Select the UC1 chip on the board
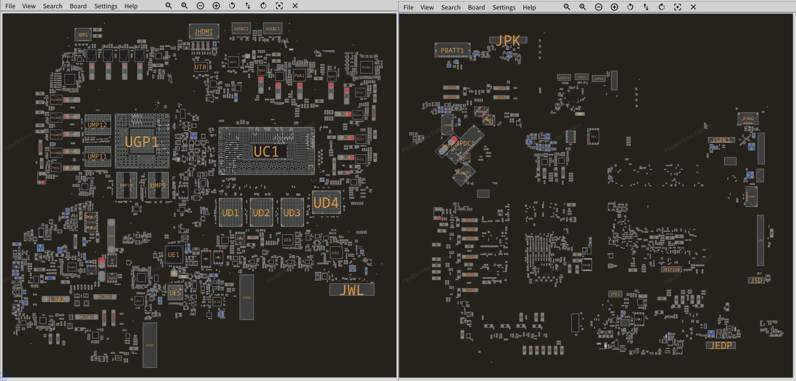This screenshot has width=796, height=381. pyautogui.click(x=266, y=151)
